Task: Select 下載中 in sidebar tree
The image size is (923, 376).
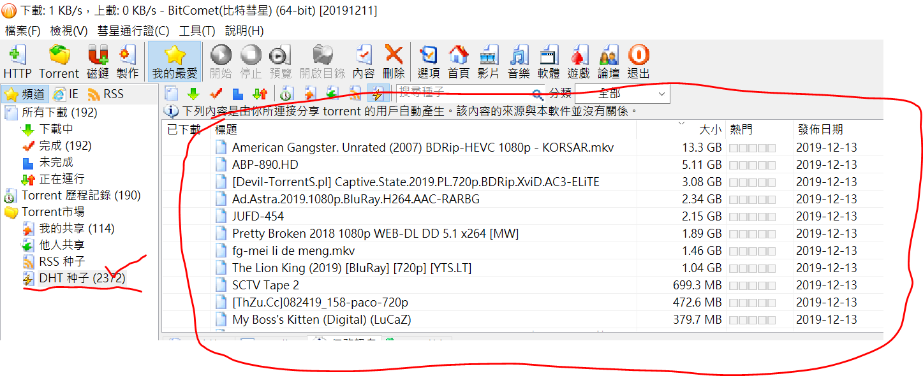Action: (x=47, y=129)
